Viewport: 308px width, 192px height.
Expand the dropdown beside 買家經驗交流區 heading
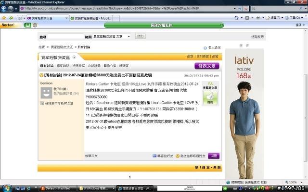(74, 57)
